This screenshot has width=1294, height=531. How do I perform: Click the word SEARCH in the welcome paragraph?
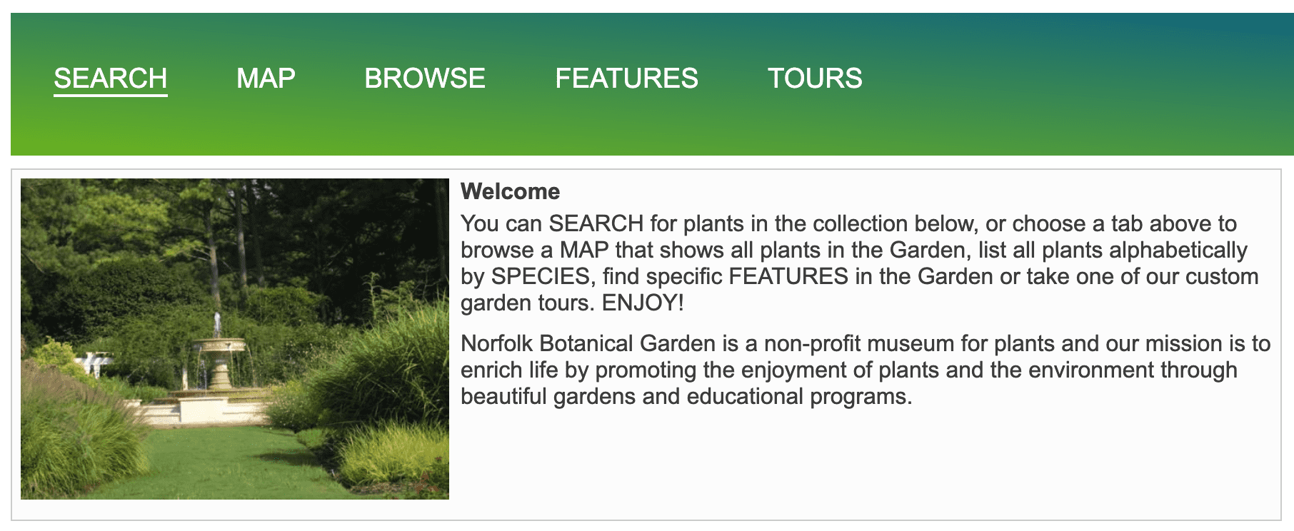[x=596, y=223]
